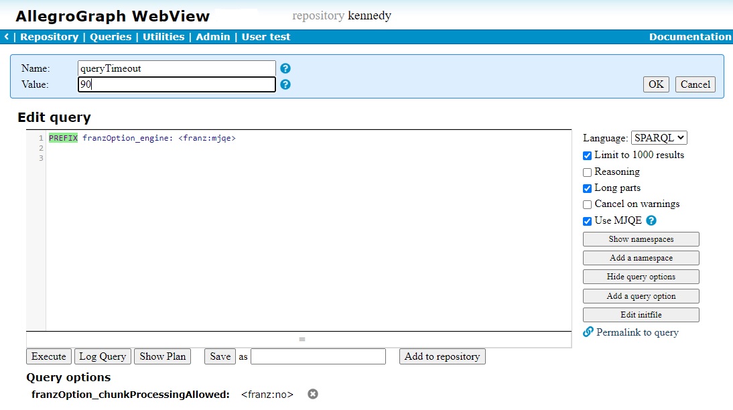Click the Execute button

[48, 356]
